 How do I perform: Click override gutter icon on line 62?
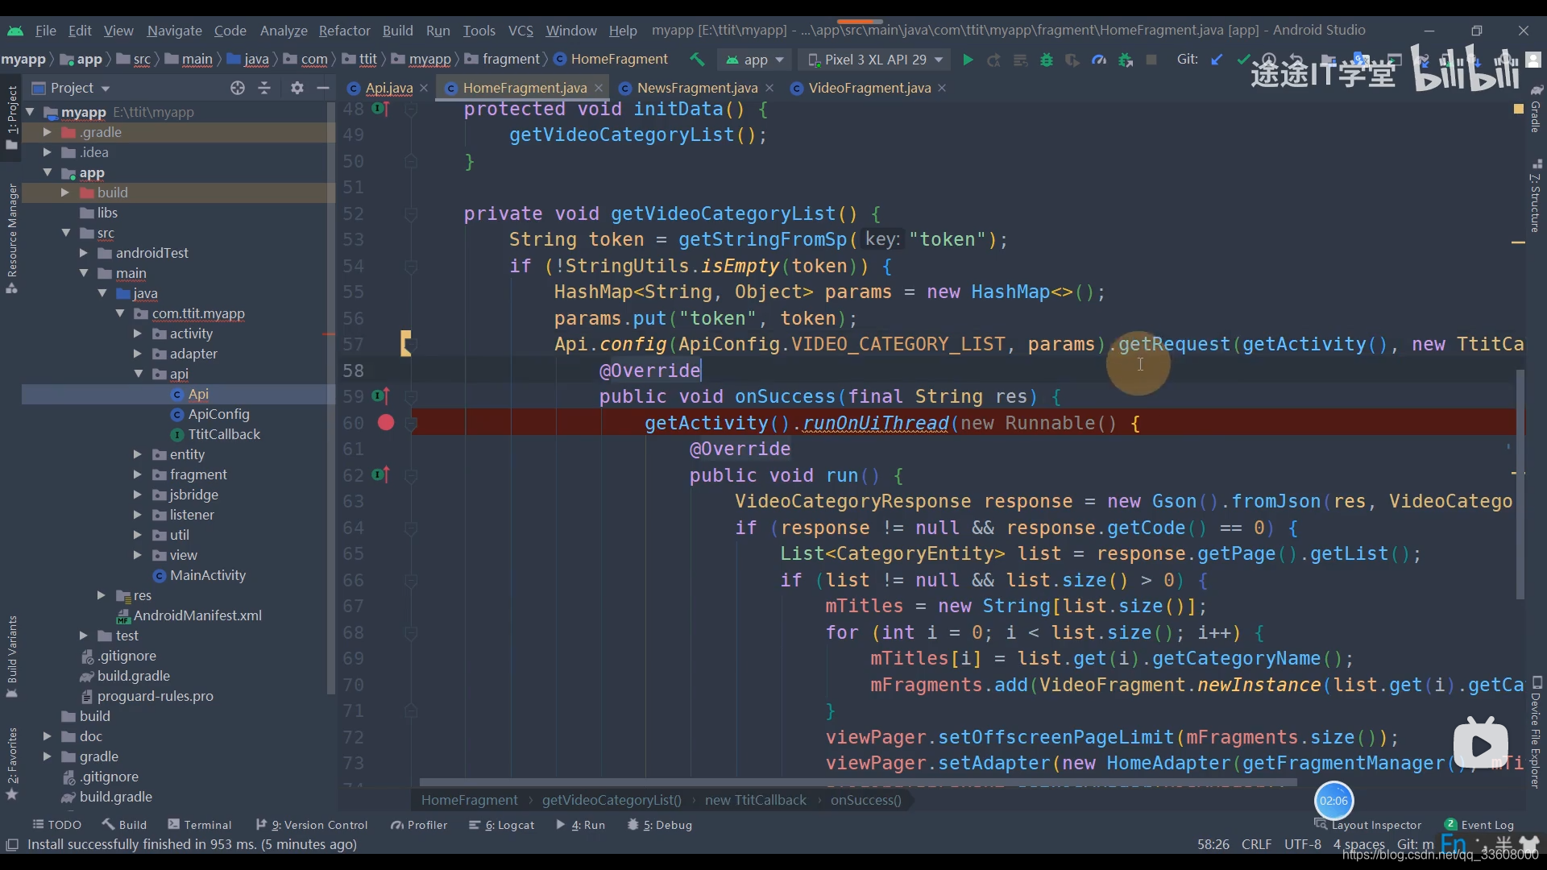(380, 475)
